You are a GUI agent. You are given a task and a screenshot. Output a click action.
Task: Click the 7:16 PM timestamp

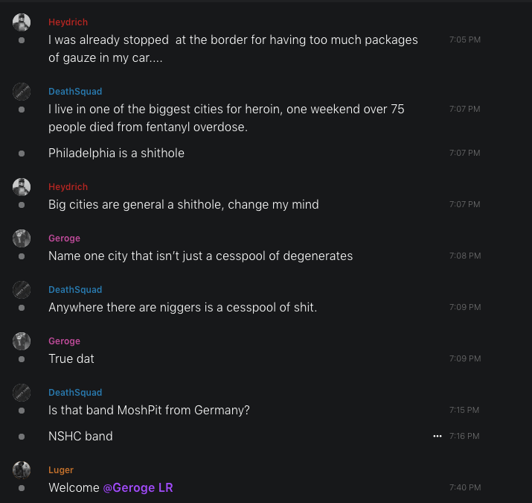coord(464,436)
